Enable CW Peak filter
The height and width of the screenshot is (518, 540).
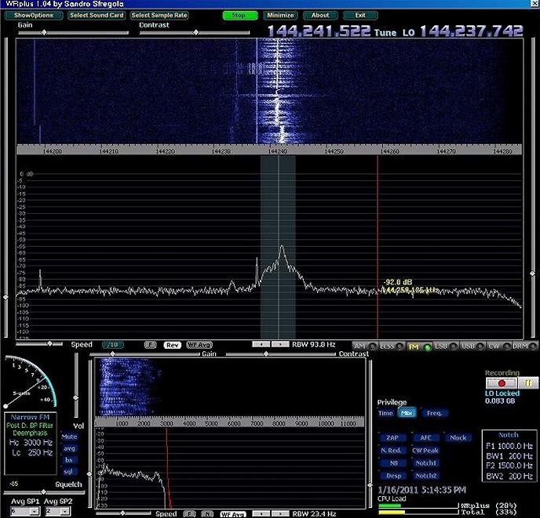click(425, 451)
